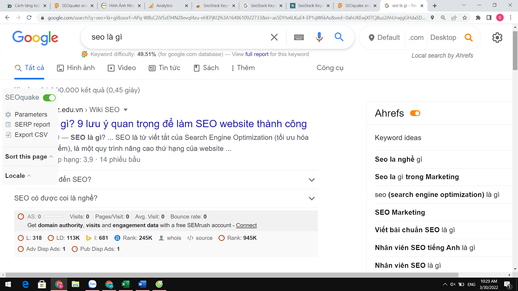
Task: Open the Windows notification center icon
Action: coord(507,285)
